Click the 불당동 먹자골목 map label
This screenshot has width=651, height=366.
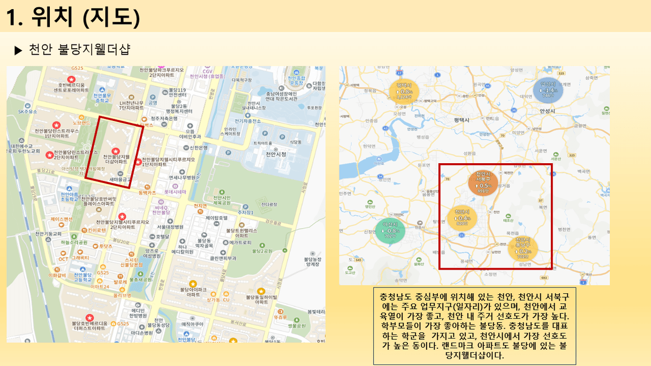[x=204, y=242]
